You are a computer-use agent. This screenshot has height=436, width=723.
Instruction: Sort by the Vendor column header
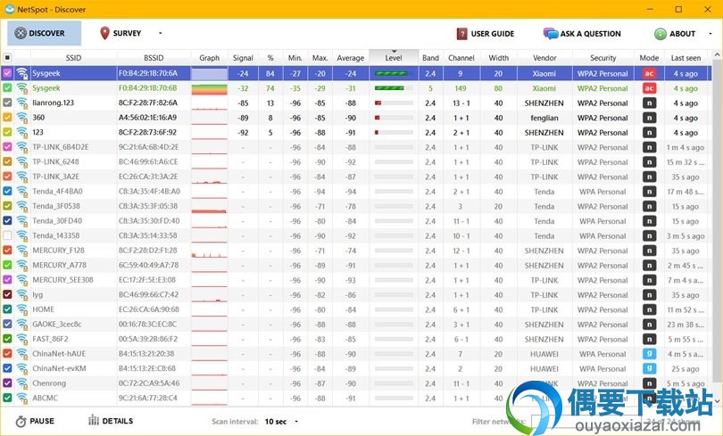(x=544, y=58)
